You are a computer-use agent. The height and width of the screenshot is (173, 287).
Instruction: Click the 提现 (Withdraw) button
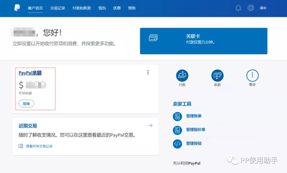(x=26, y=104)
